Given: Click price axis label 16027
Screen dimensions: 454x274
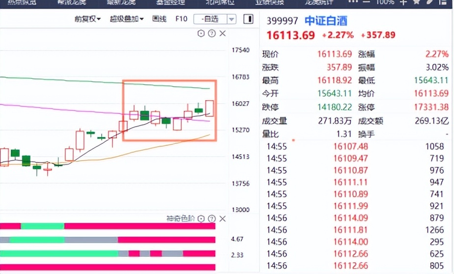Looking at the screenshot, I should 241,104.
